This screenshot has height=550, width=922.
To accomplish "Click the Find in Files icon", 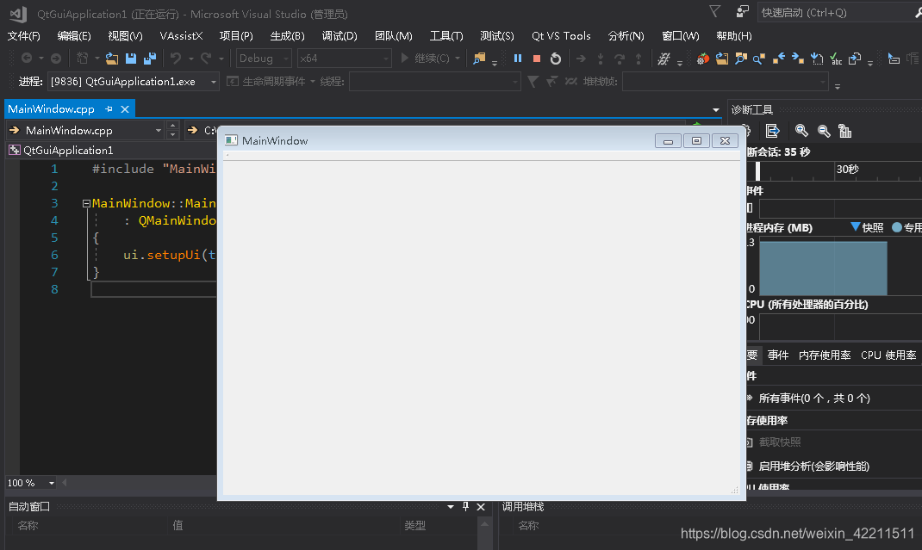I will click(479, 59).
